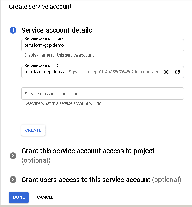The image size is (192, 207).
Task: Select the step 3 numbered circle
Action: pyautogui.click(x=13, y=180)
